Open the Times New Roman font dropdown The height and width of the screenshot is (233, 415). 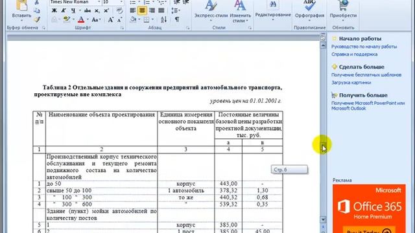[99, 2]
